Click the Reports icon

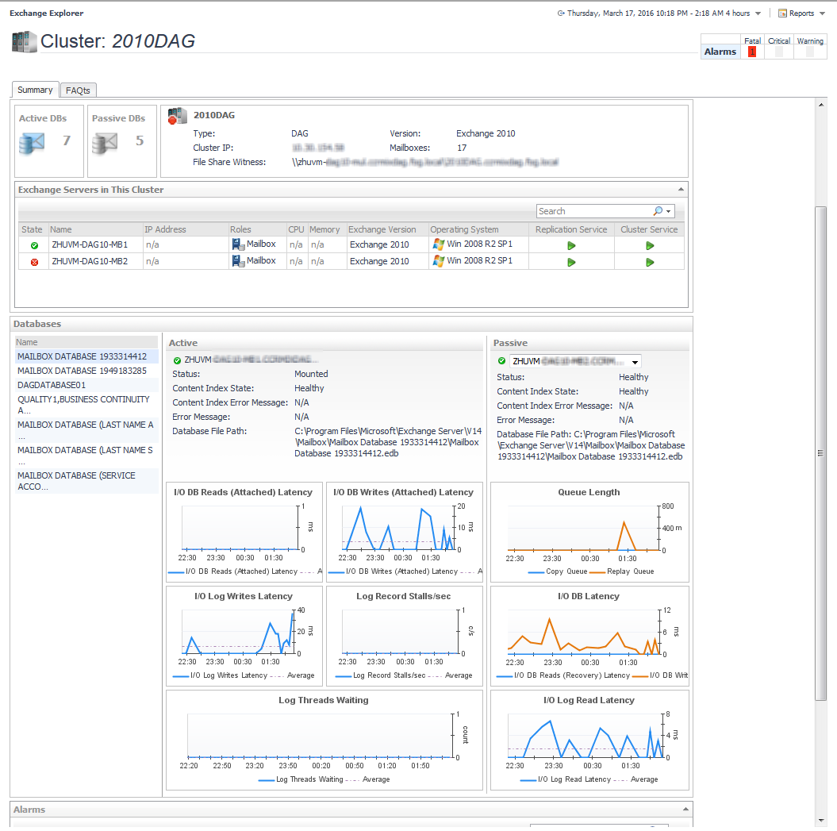click(782, 13)
